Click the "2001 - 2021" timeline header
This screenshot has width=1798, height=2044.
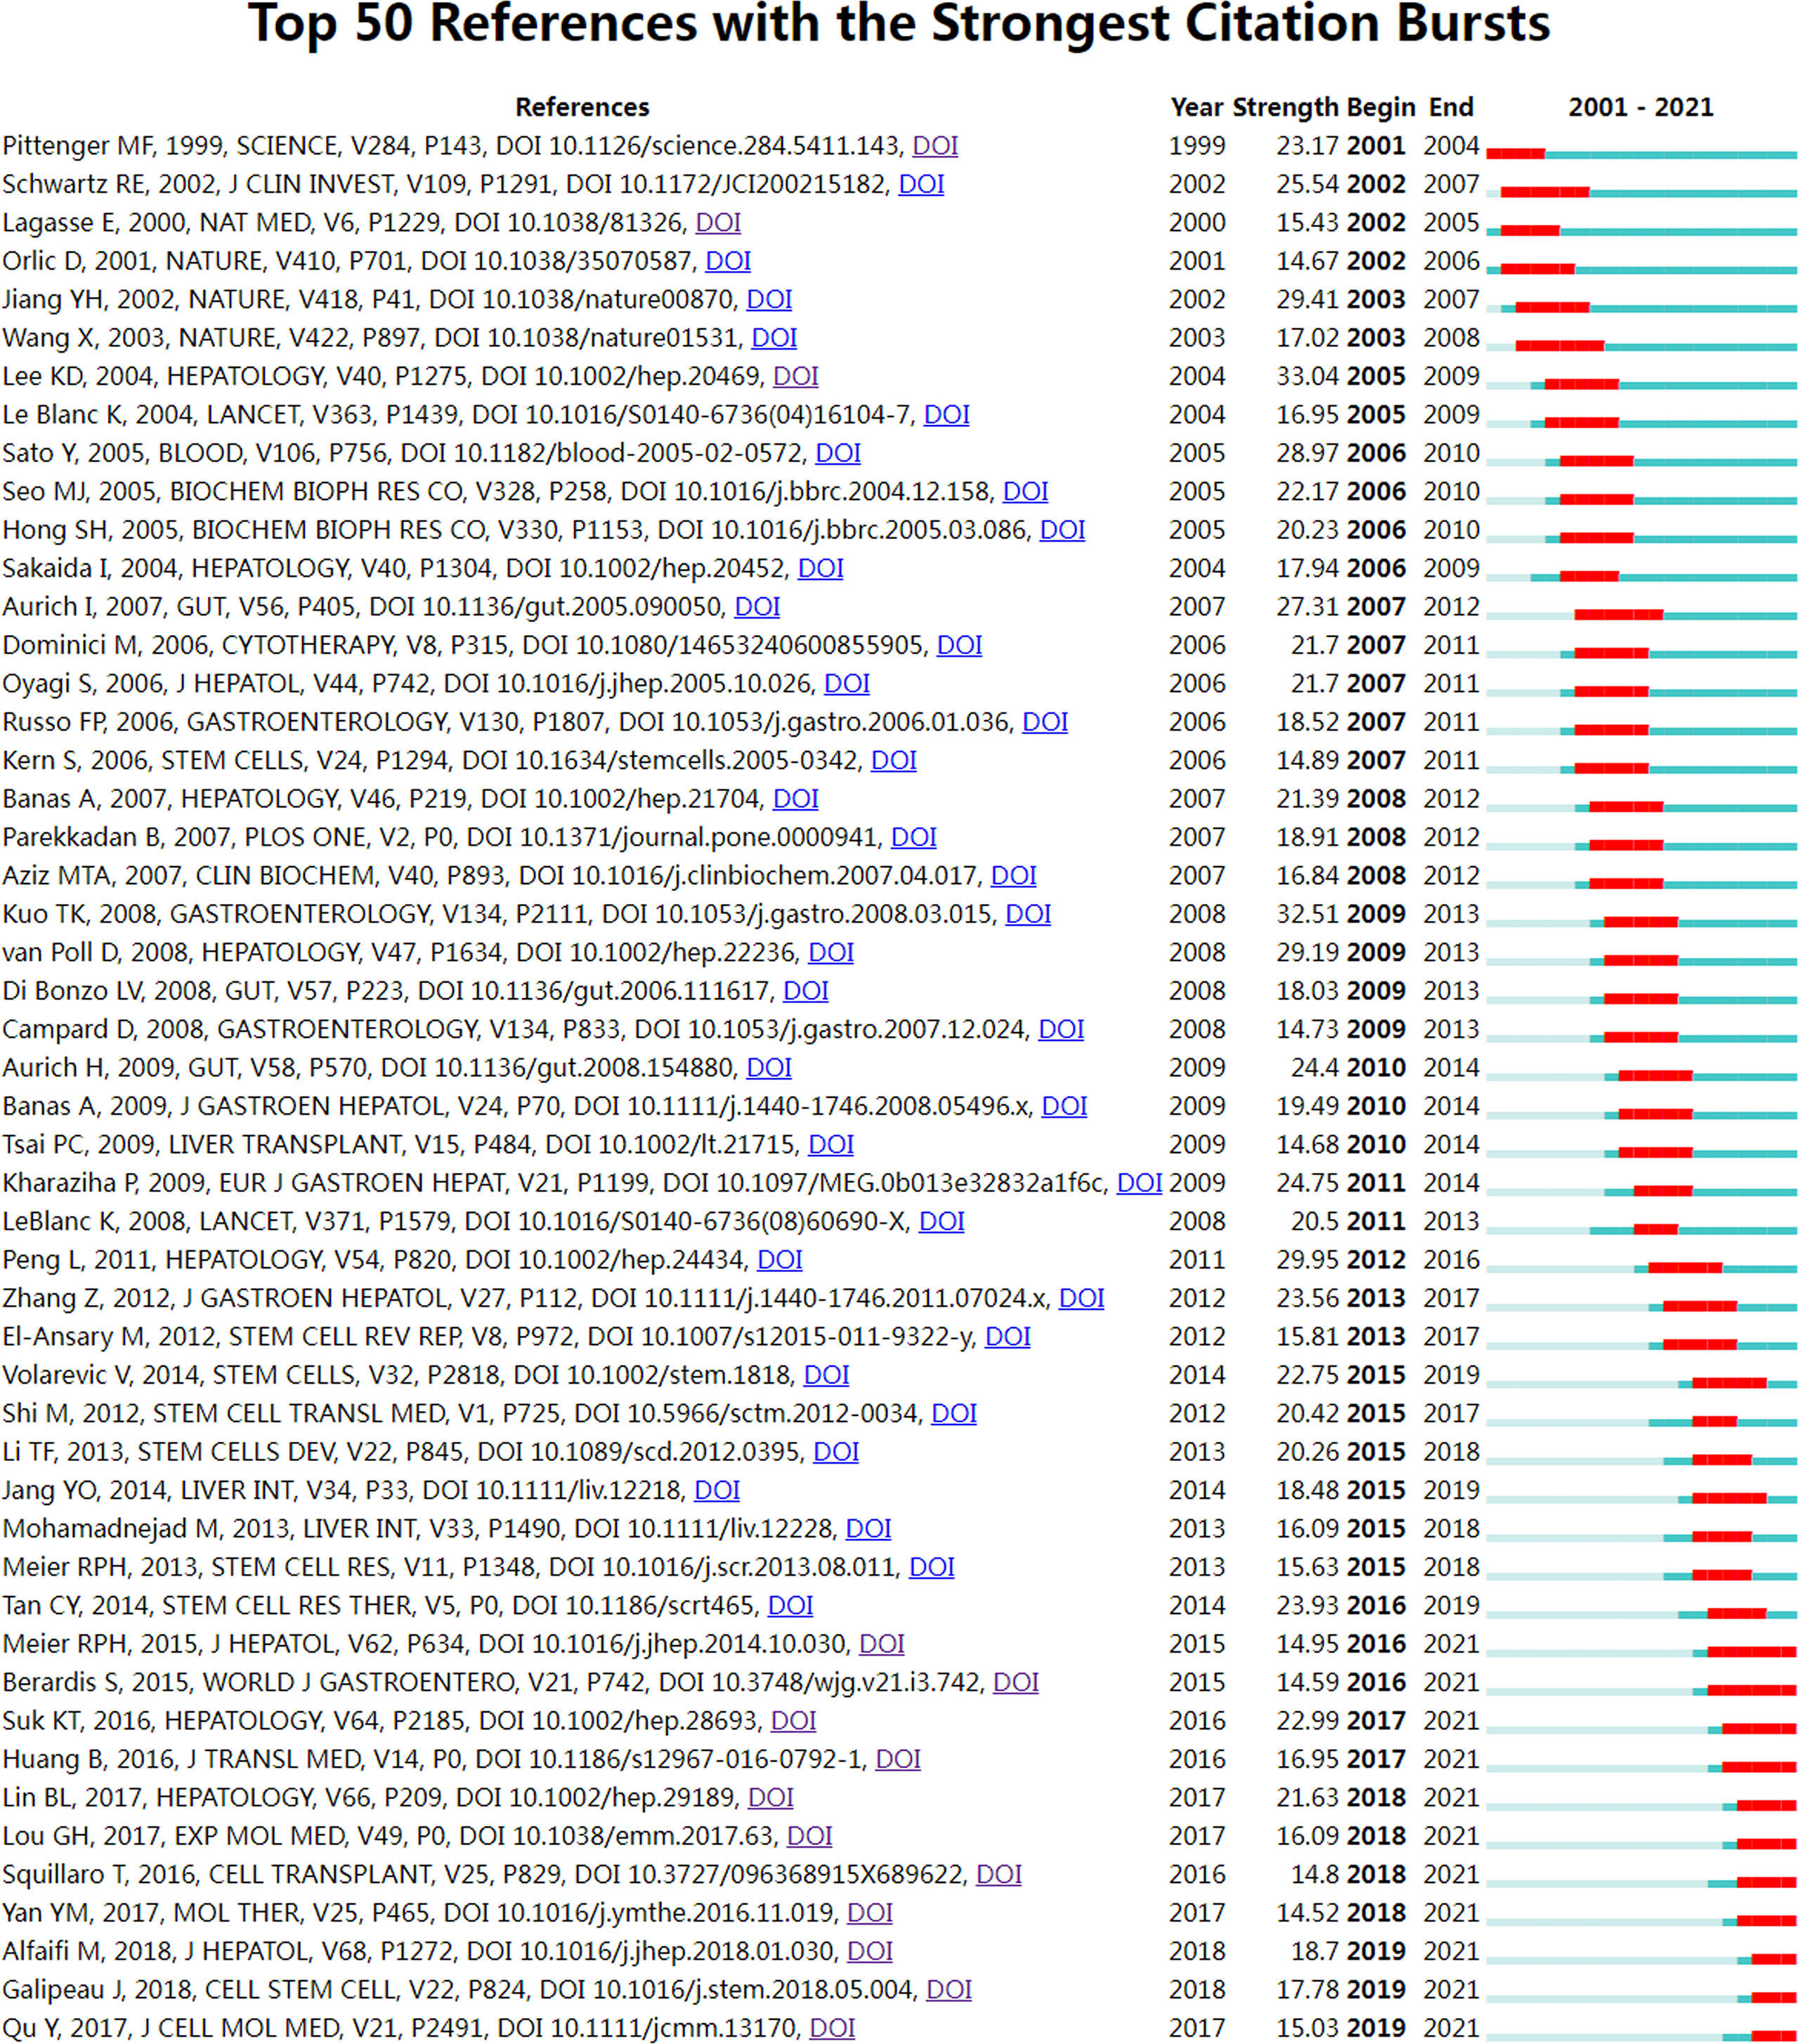(1640, 107)
